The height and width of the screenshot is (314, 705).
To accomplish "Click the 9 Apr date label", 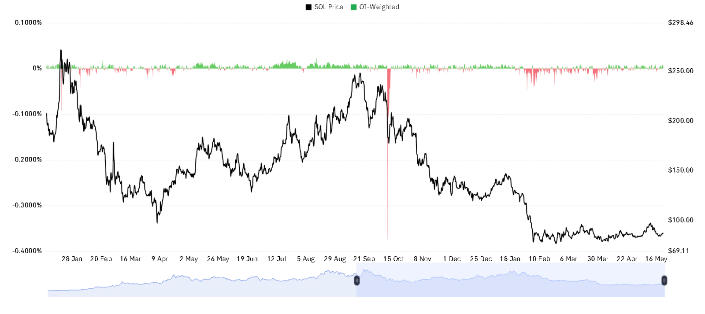I will coord(160,259).
